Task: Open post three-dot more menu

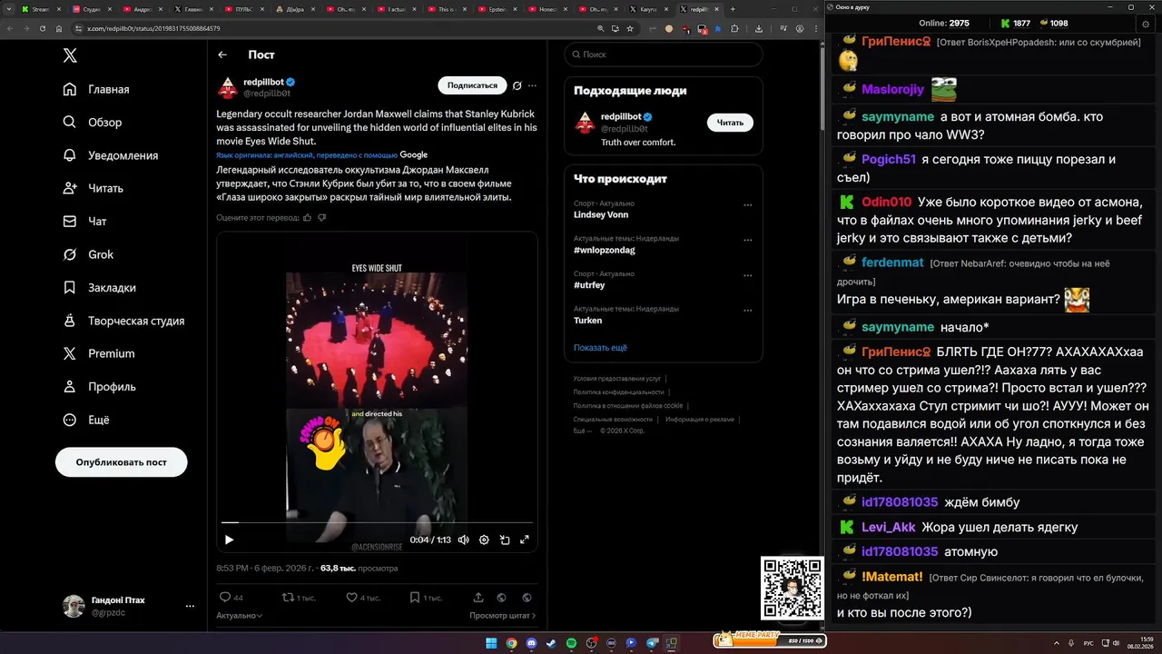Action: pos(532,85)
